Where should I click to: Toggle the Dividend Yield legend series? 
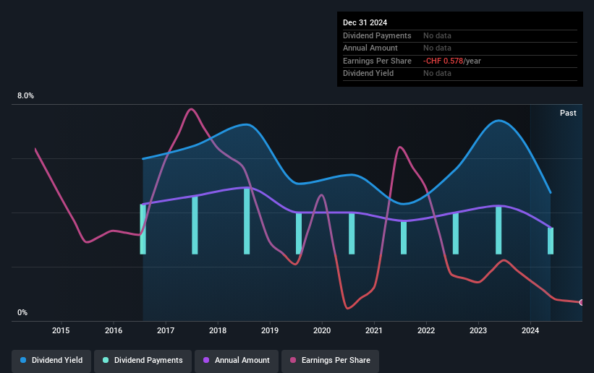point(51,360)
